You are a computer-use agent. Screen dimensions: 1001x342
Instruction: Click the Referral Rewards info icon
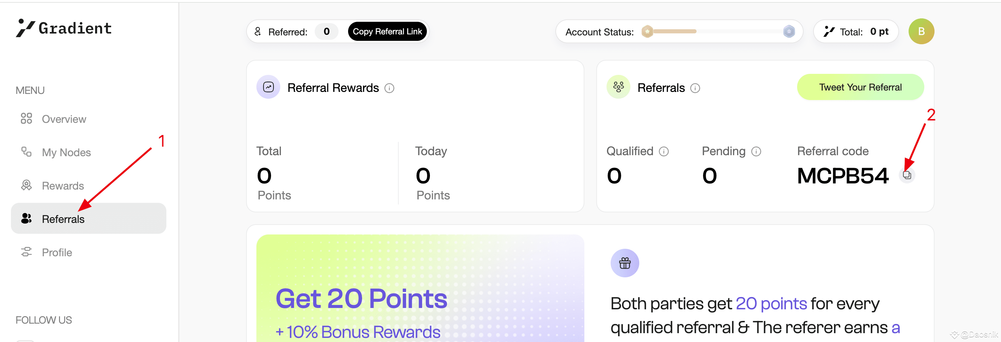click(389, 88)
